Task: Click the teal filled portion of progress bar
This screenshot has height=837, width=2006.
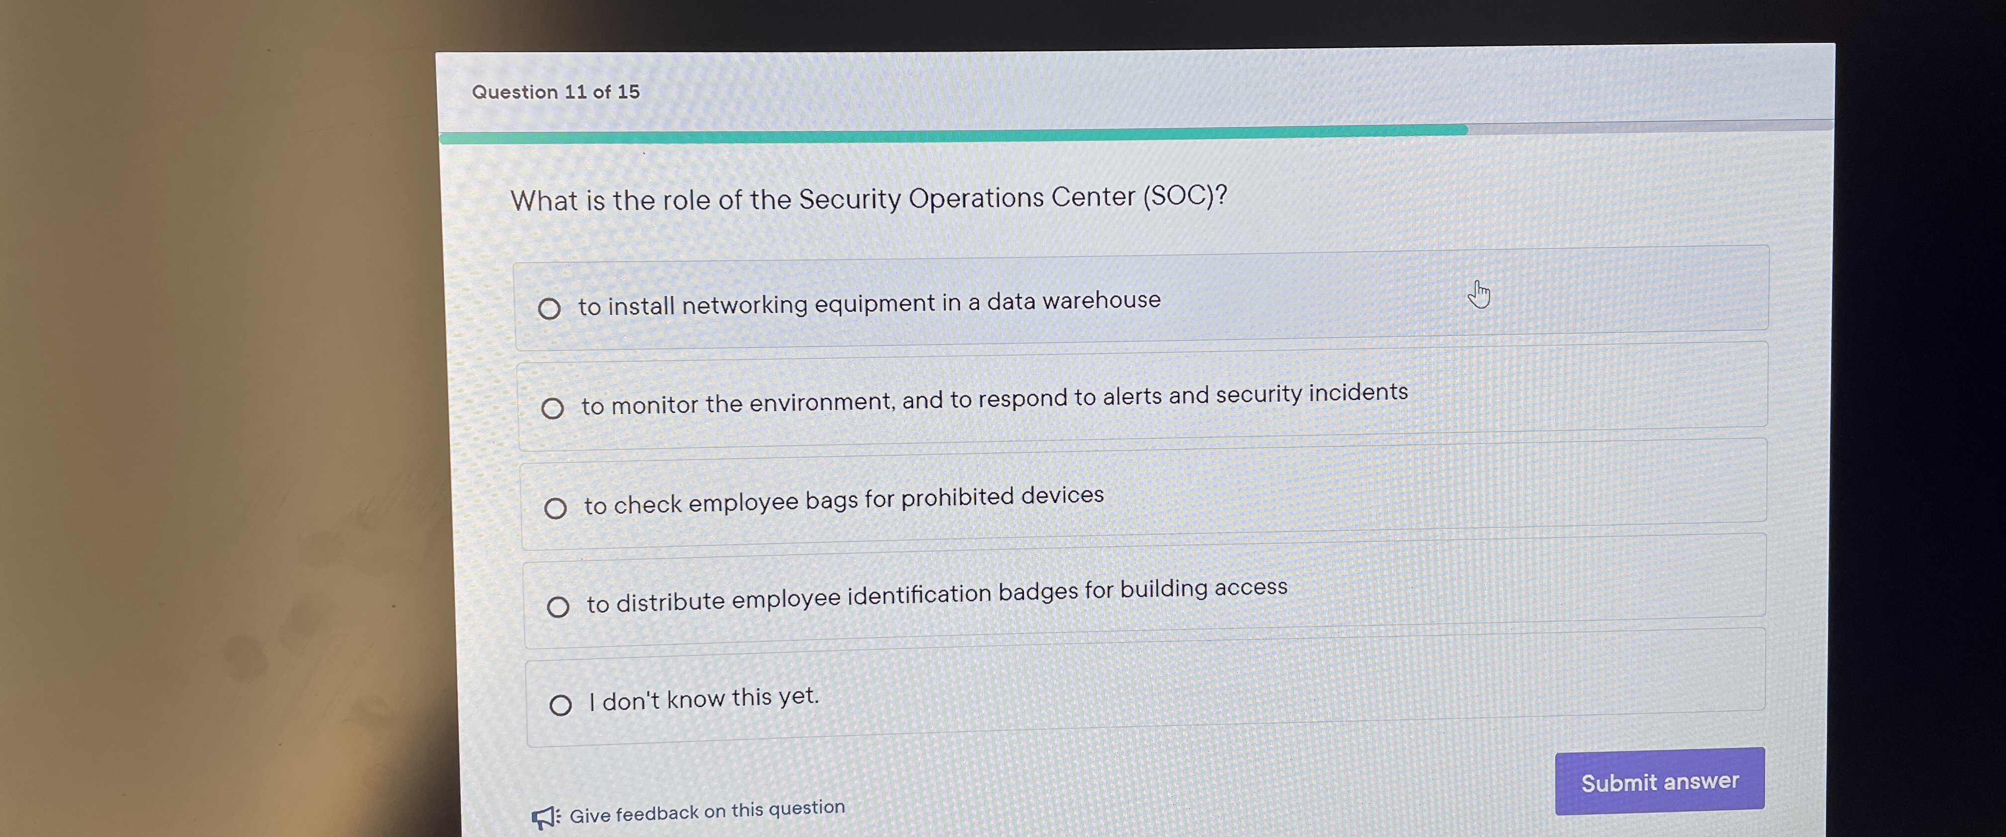Action: click(x=934, y=135)
